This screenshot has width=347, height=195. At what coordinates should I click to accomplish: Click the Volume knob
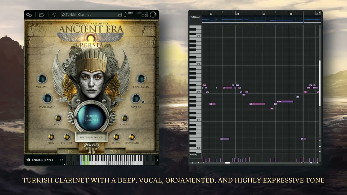42,79
